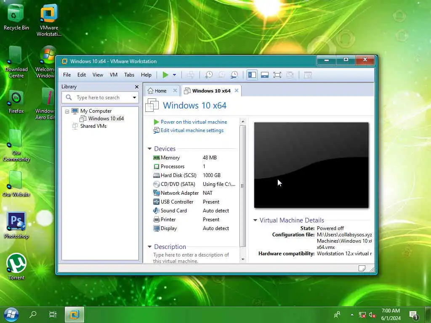Click the Processors device icon
Viewport: 431px width, 323px height.
[157, 167]
